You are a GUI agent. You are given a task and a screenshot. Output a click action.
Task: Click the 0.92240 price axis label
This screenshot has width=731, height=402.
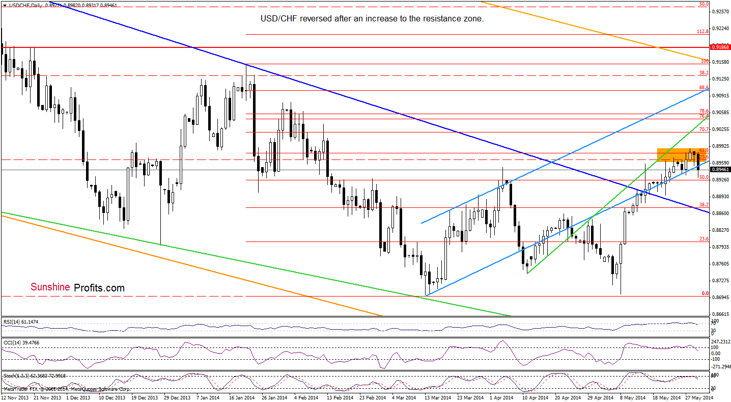click(x=721, y=29)
